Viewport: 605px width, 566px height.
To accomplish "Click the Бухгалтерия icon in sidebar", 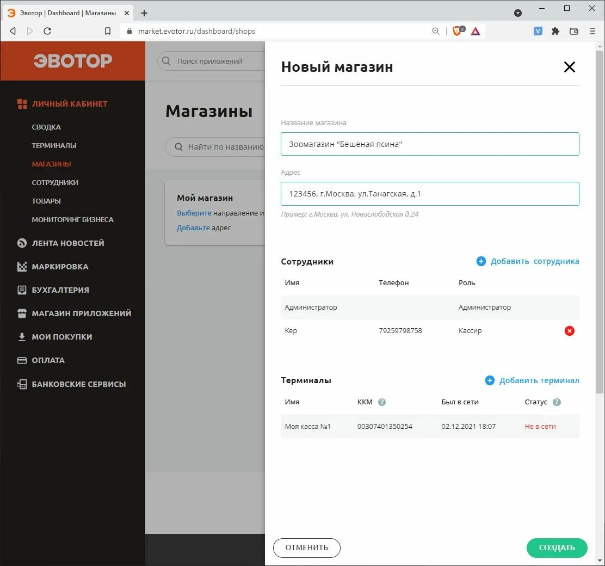I will coord(22,290).
